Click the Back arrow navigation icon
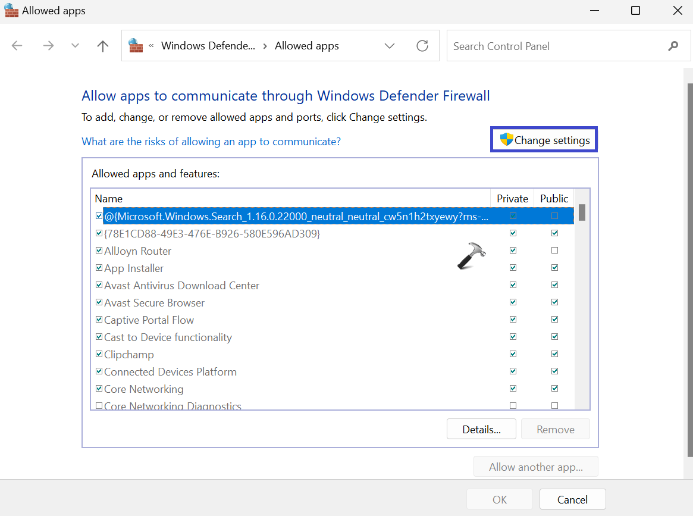The height and width of the screenshot is (516, 693). (x=17, y=46)
